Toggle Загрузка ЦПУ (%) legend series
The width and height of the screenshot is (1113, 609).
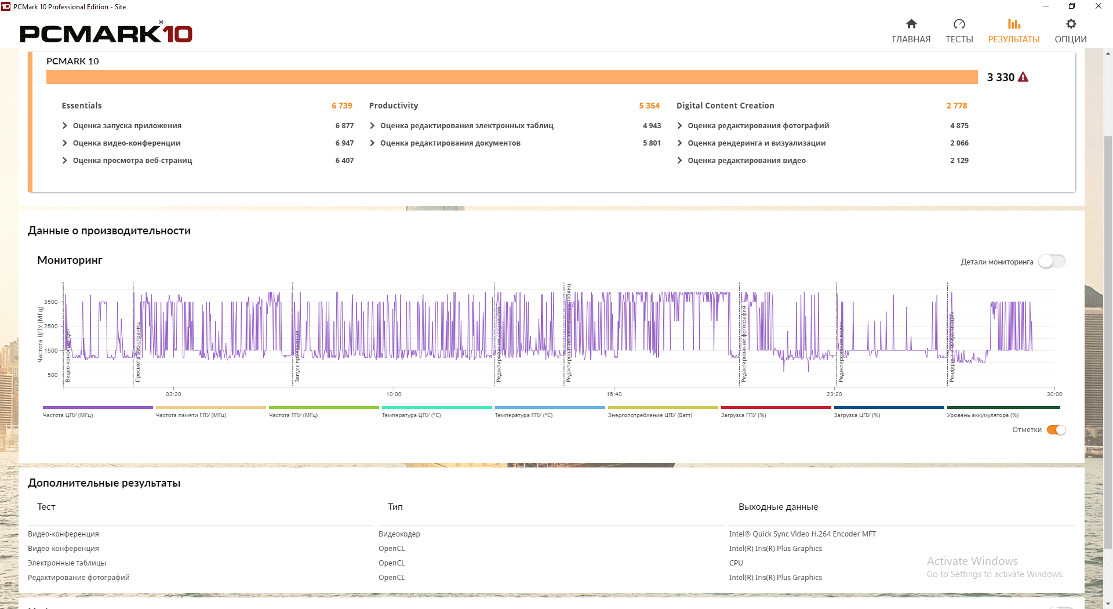(889, 412)
